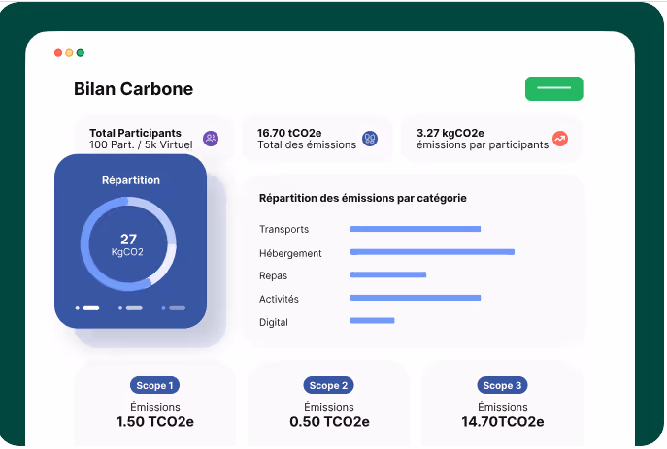The width and height of the screenshot is (667, 449).
Task: Click 'Répartition des émissions par catégorie' heading
Action: [x=363, y=198]
